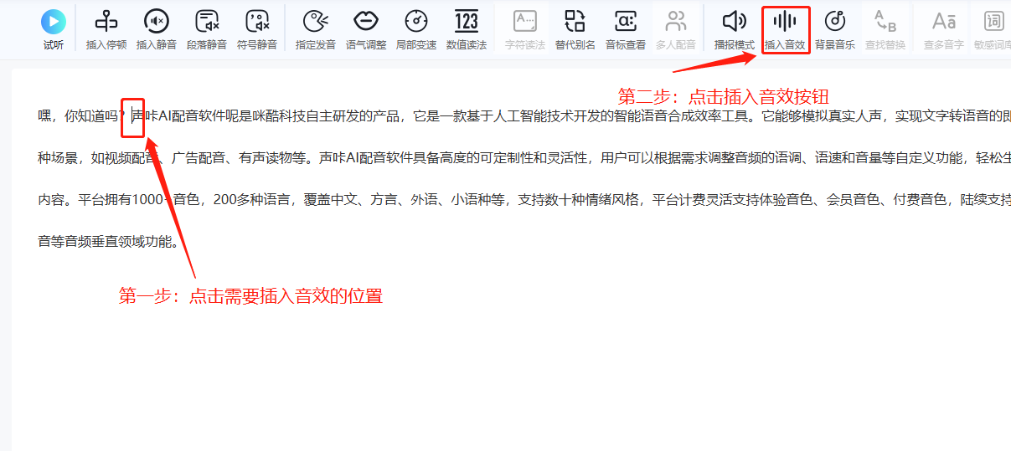Click the word 有声读物 in the paragraph
This screenshot has height=451, width=1011.
266,156
